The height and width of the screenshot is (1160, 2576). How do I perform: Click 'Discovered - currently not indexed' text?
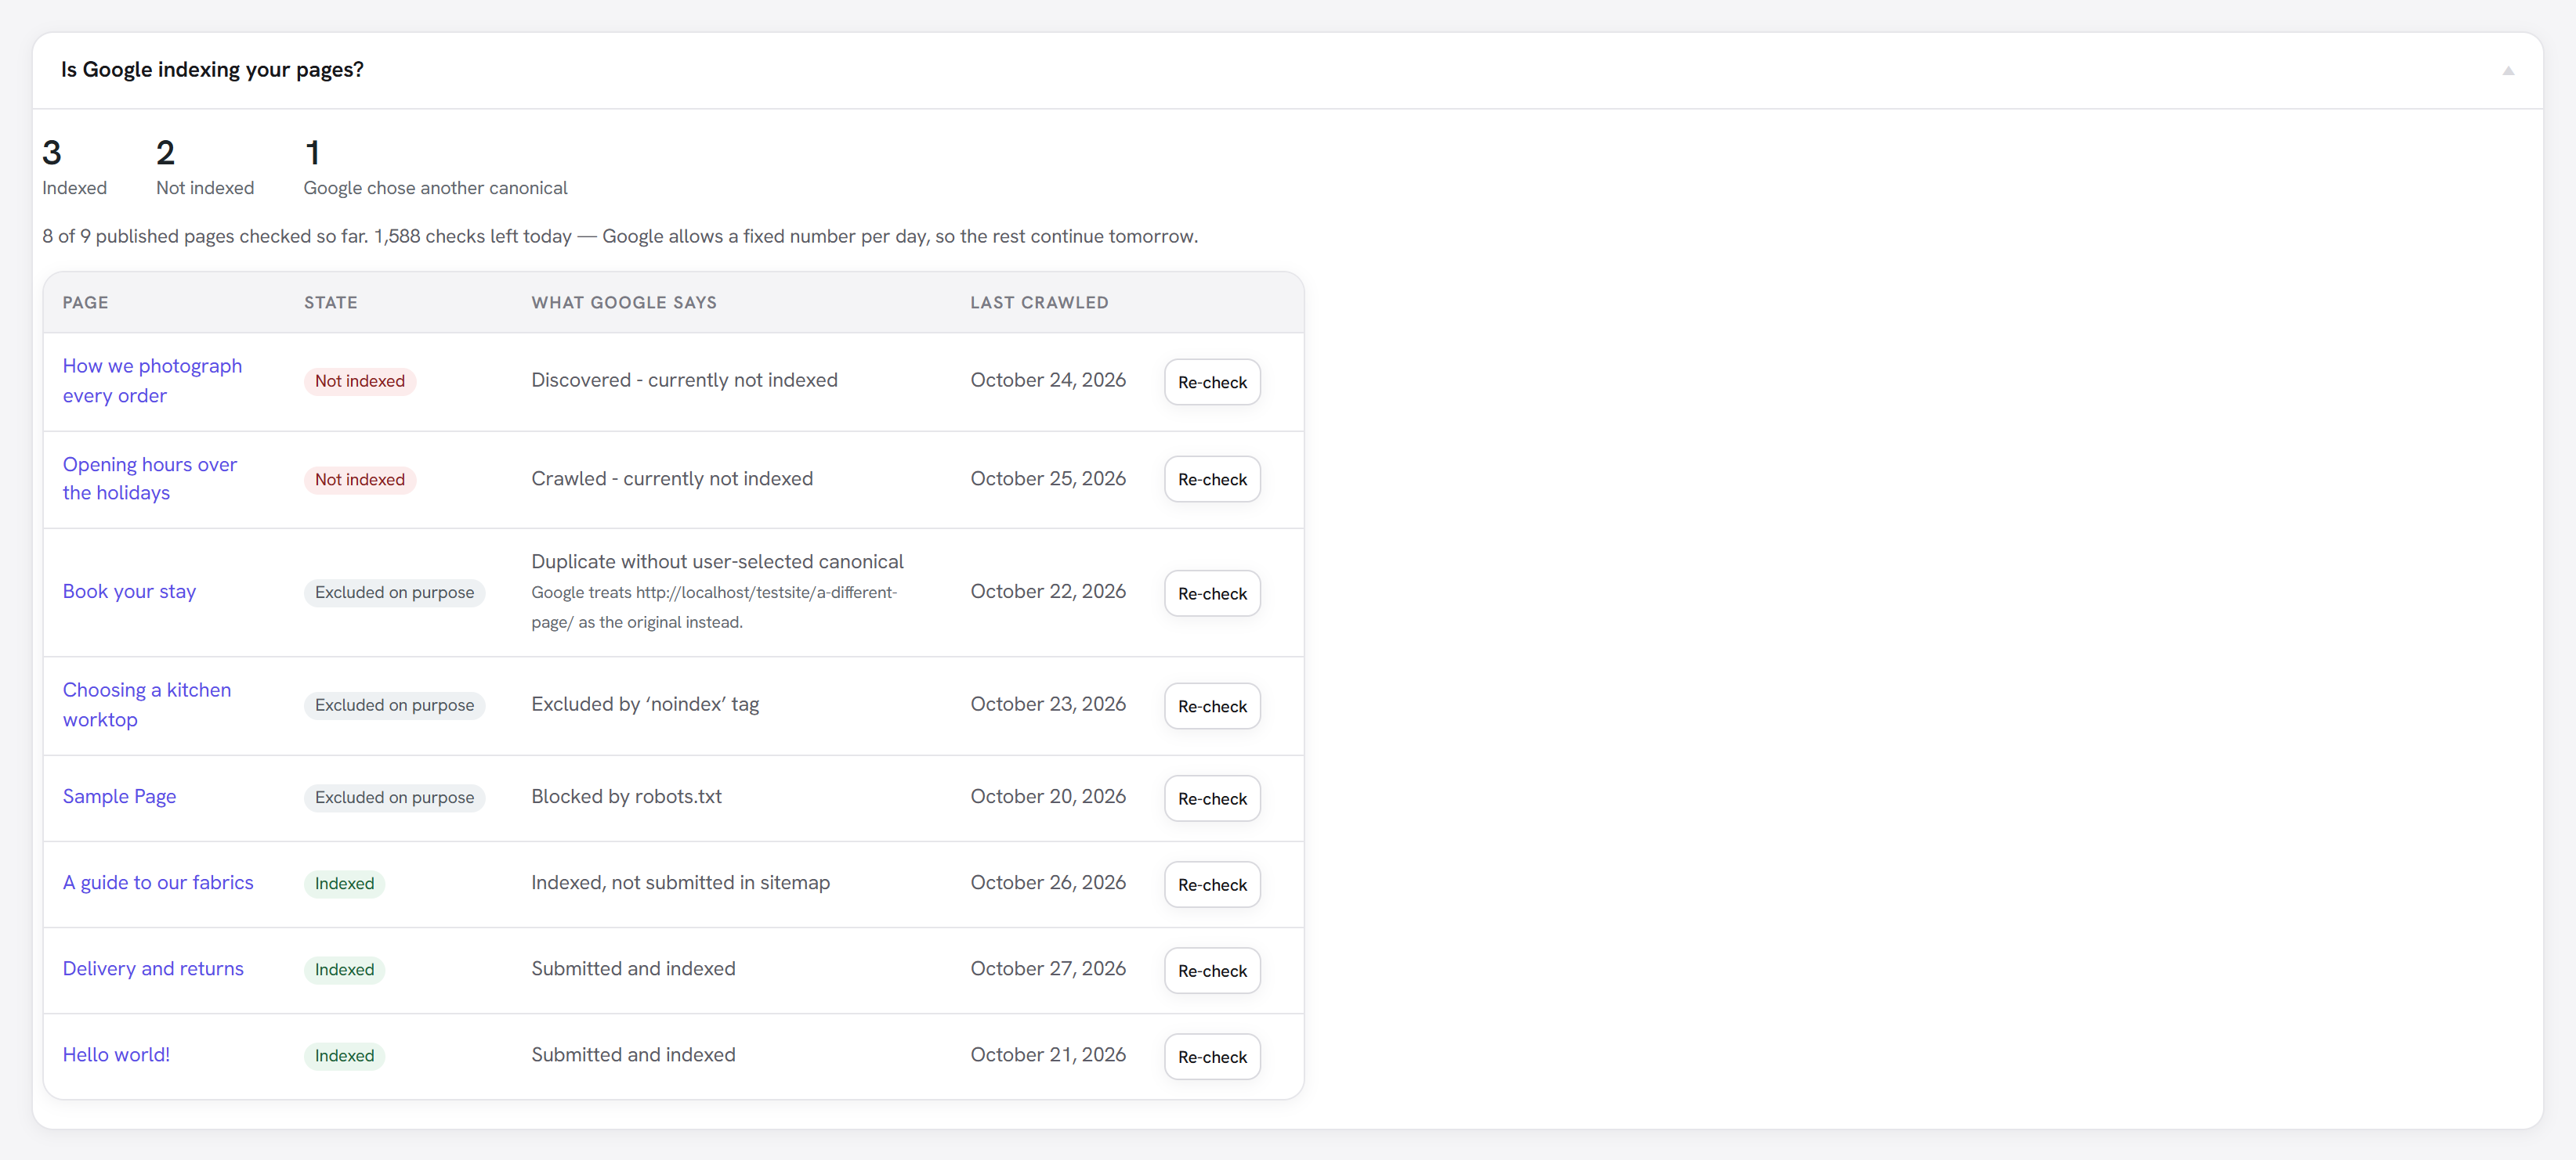pos(684,380)
